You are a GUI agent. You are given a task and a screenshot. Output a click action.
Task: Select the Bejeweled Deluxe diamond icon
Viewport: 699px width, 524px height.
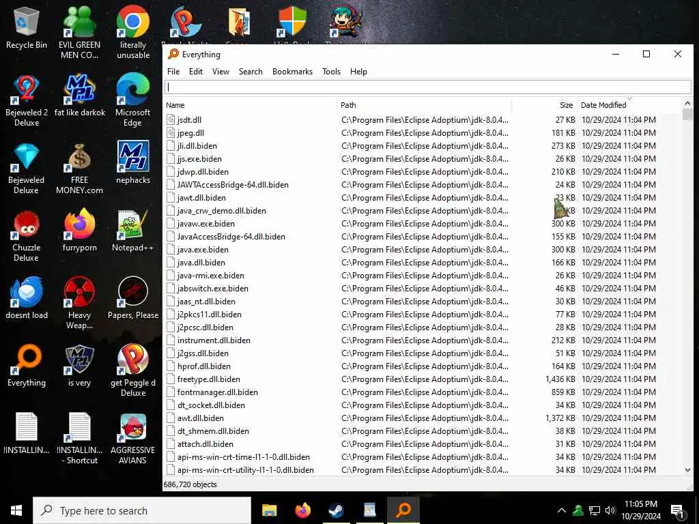point(27,169)
